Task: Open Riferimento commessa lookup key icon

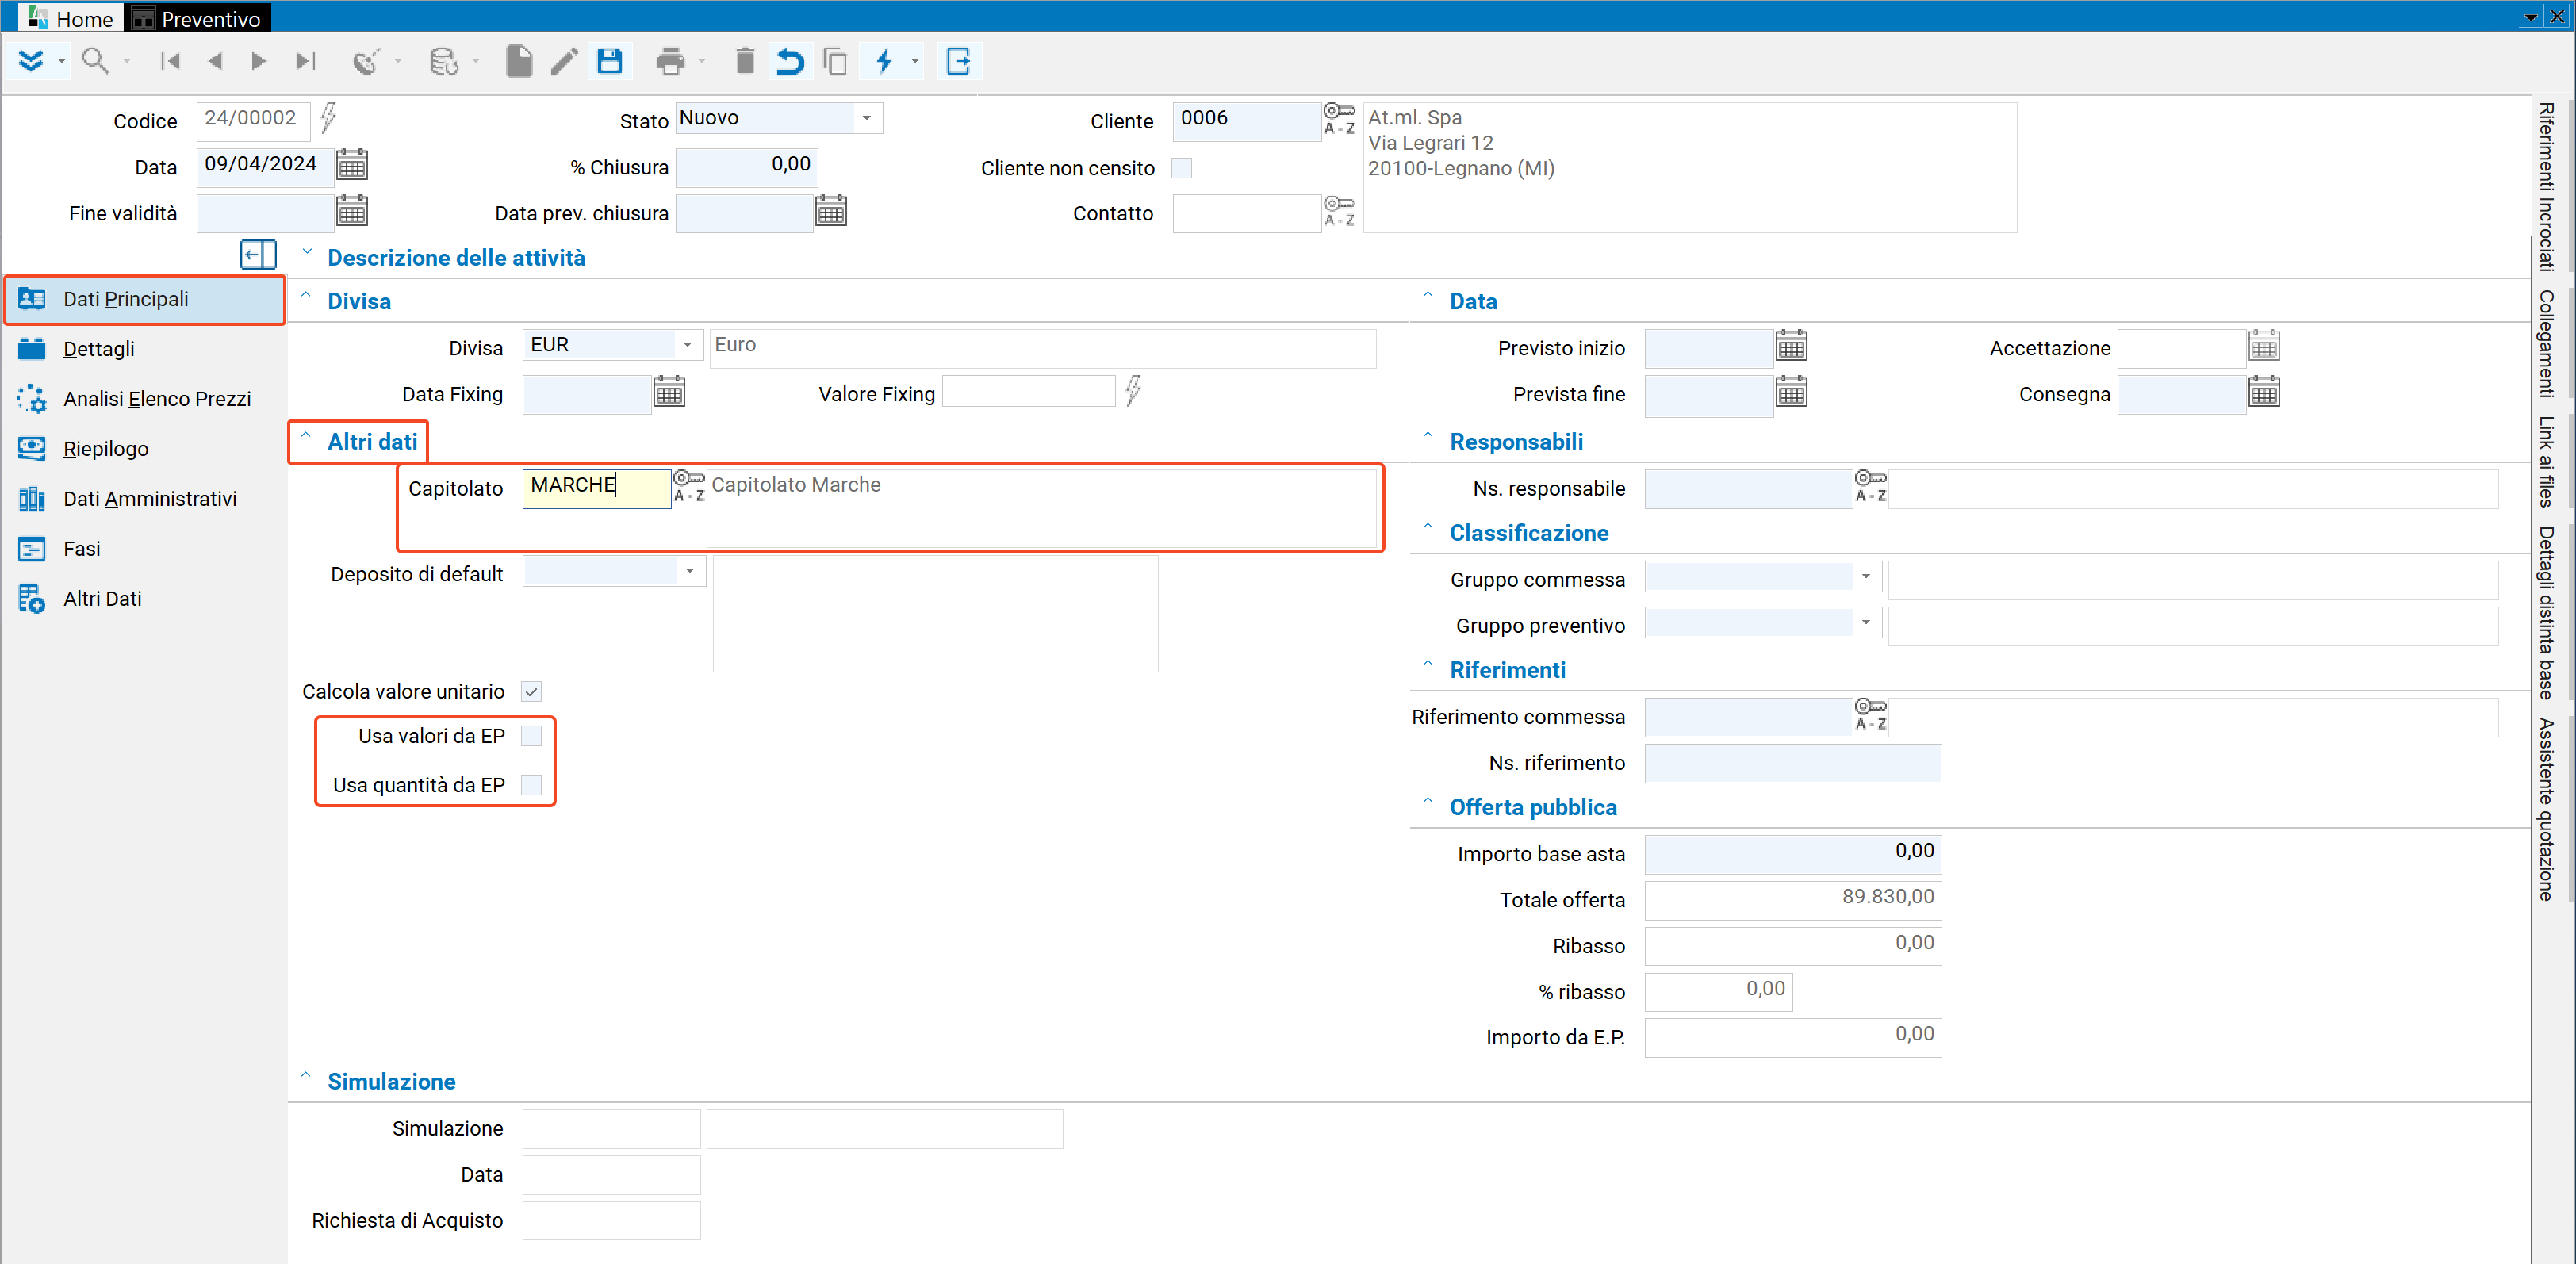Action: tap(1871, 715)
